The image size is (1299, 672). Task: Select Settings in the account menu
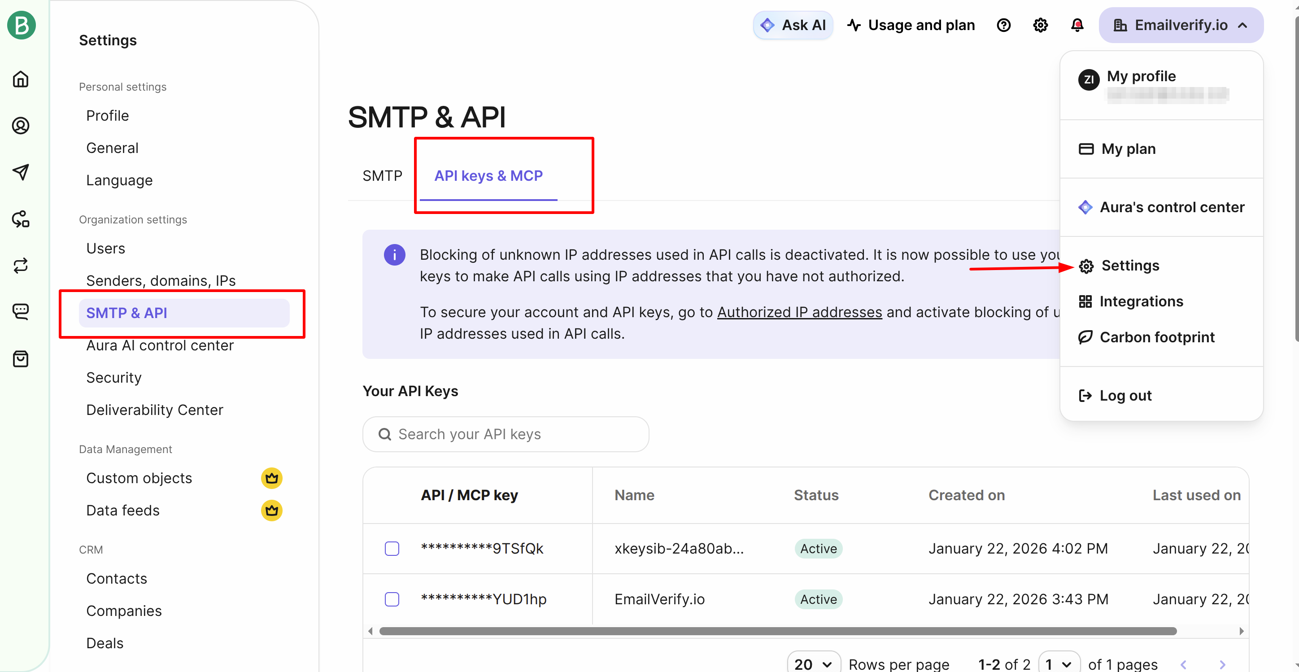(1119, 266)
